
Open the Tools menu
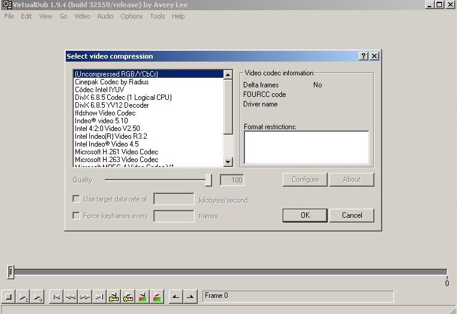pos(158,16)
